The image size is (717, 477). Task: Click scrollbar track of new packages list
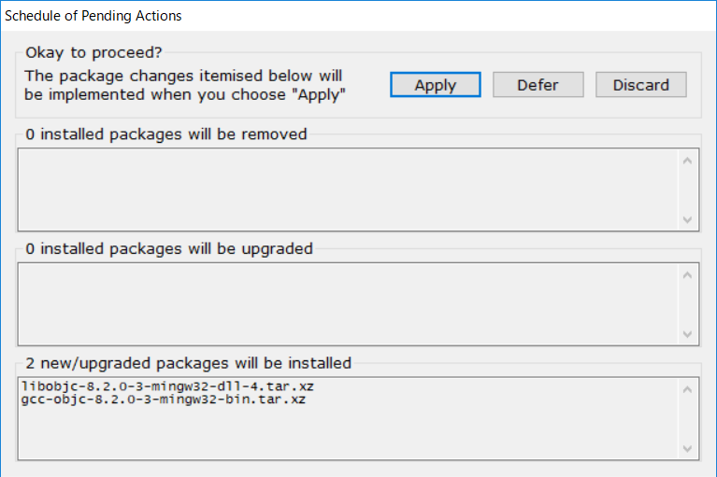point(688,418)
